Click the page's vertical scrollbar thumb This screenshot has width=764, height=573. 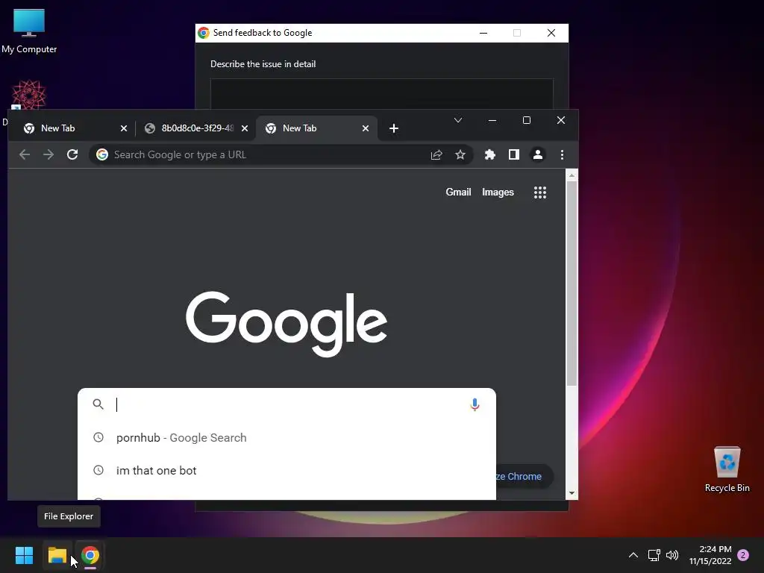tap(572, 284)
